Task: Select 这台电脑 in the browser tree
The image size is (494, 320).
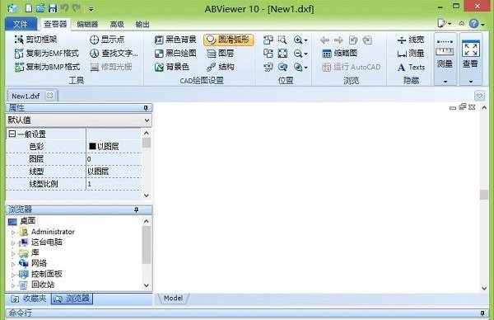Action: click(47, 242)
